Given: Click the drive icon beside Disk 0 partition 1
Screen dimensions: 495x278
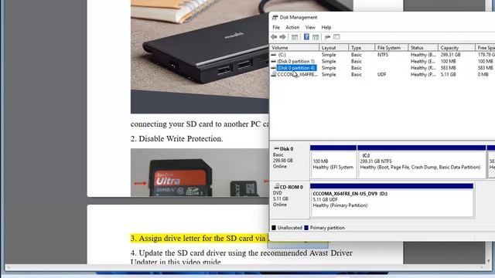Looking at the screenshot, I should 274,62.
